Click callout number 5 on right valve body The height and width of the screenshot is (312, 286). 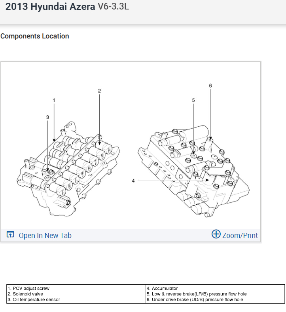tap(193, 100)
